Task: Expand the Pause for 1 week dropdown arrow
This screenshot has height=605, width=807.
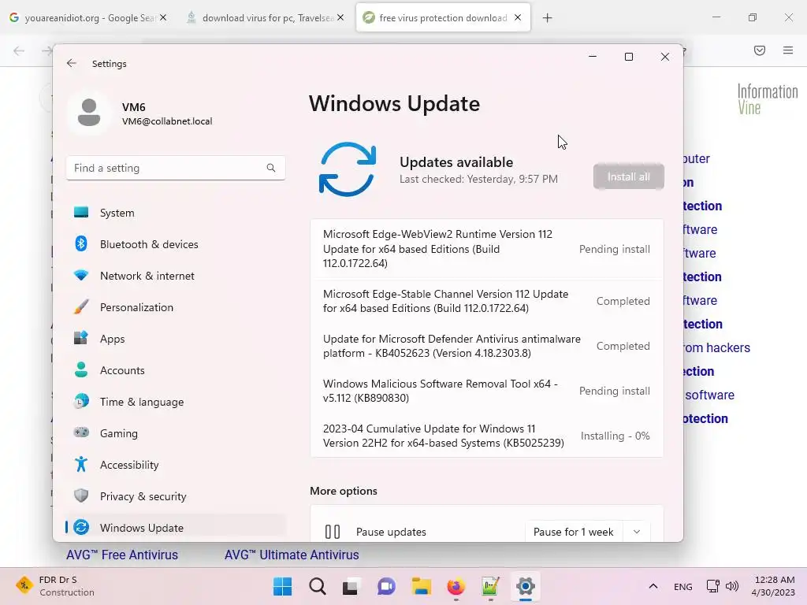Action: tap(637, 532)
